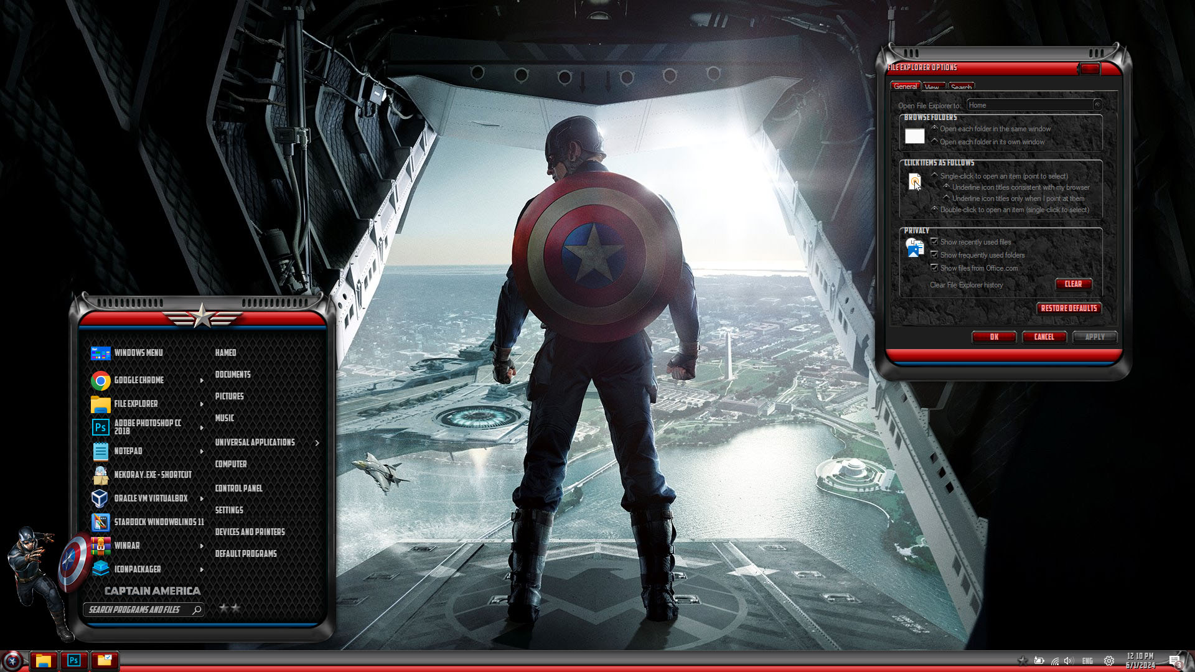Open the 'Open File Explorer to' dropdown

(1097, 105)
